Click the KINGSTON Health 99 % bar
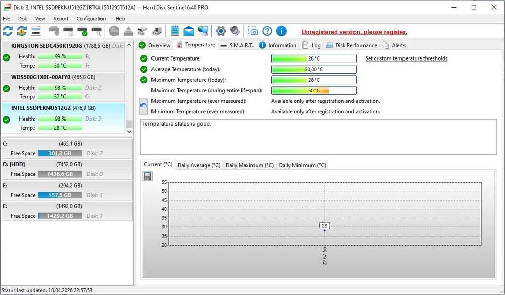 coord(60,56)
